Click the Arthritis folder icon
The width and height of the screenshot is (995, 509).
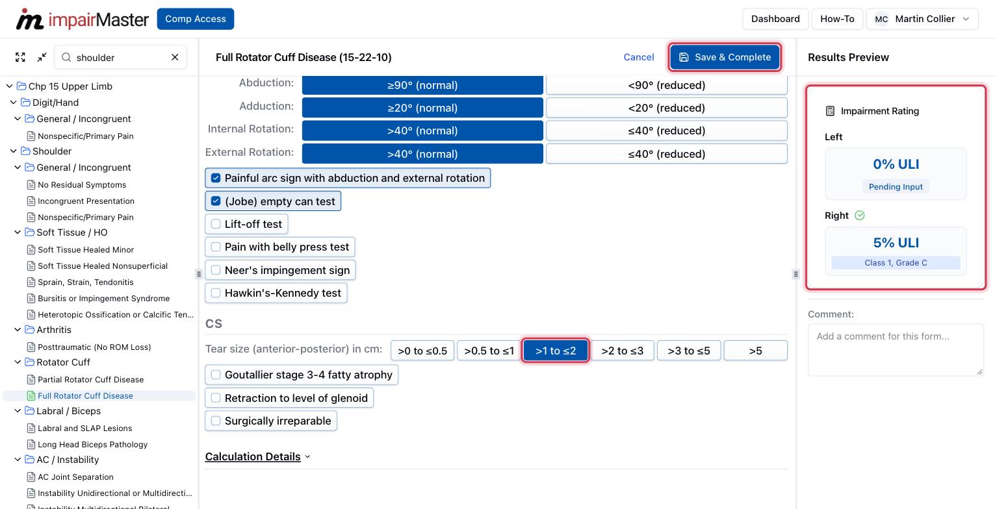click(x=29, y=330)
